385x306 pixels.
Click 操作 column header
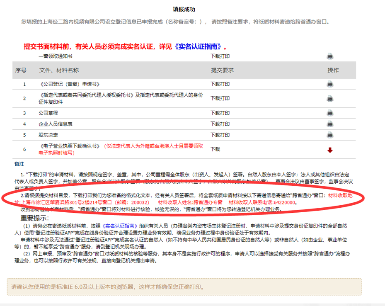point(333,70)
